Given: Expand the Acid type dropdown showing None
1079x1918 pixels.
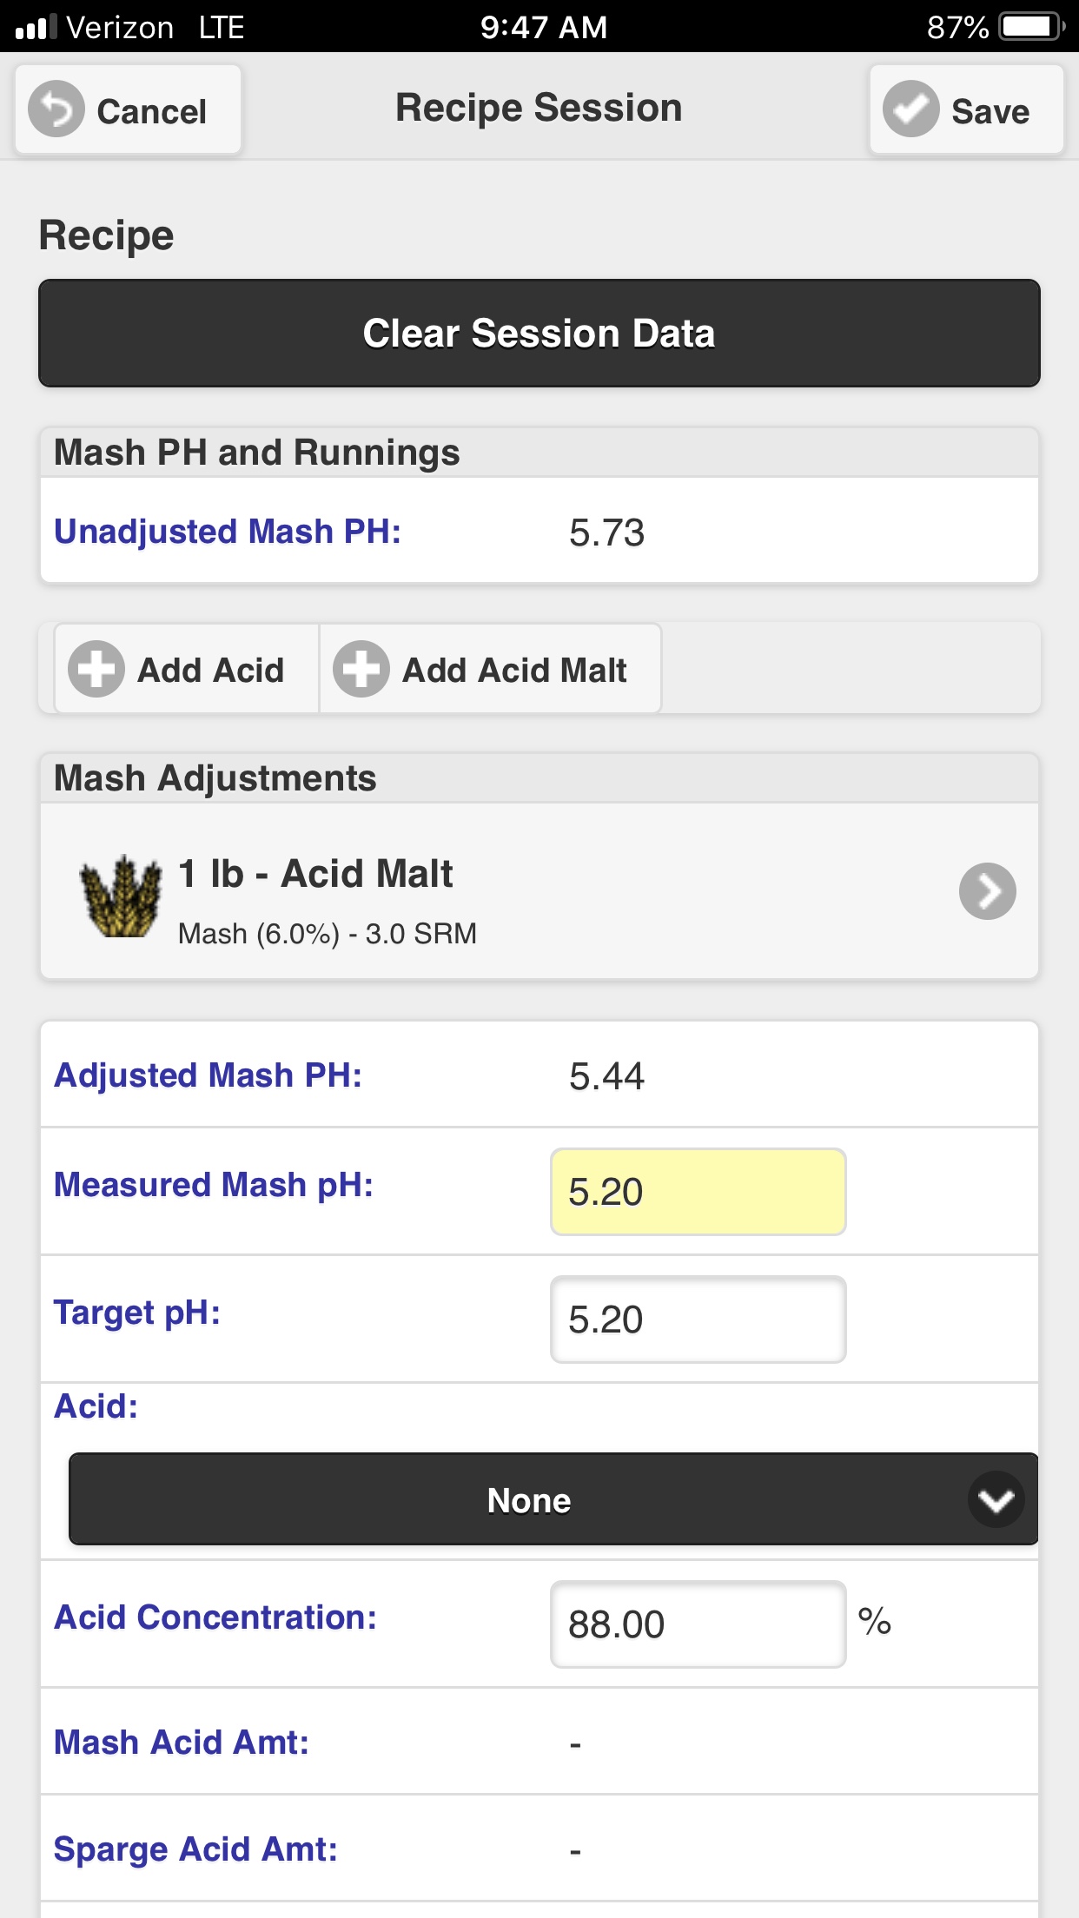Looking at the screenshot, I should pos(553,1499).
